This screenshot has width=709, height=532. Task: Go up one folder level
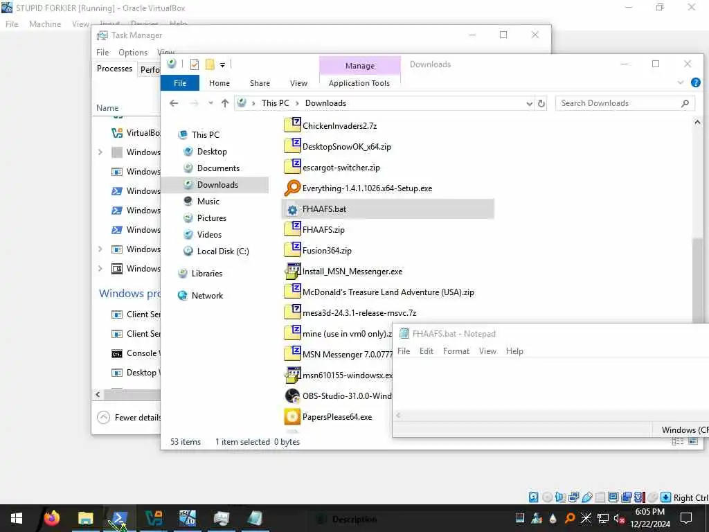pos(225,103)
